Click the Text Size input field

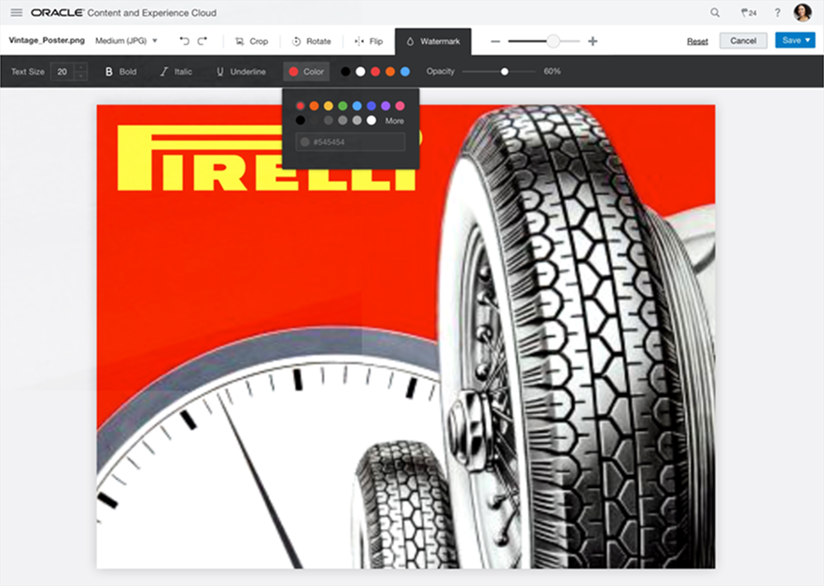pyautogui.click(x=63, y=72)
